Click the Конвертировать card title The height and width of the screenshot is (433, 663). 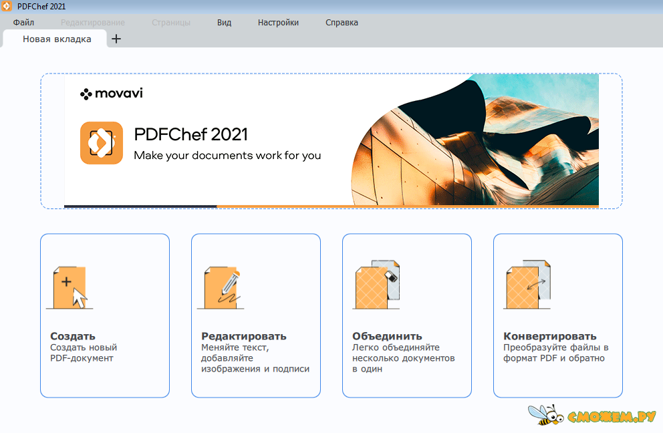(549, 336)
